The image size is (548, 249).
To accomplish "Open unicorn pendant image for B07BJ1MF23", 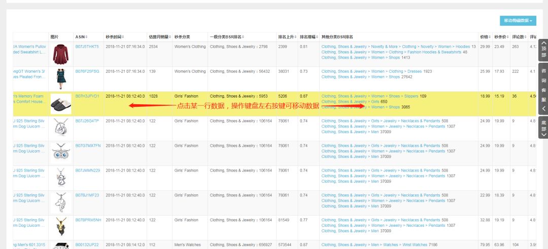I will [x=61, y=202].
